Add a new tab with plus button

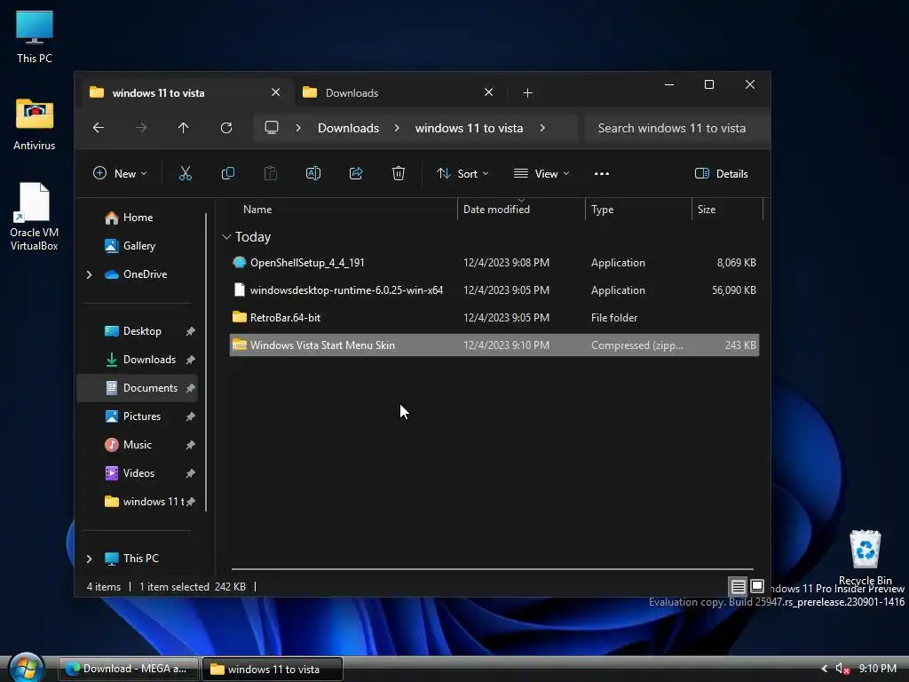pos(527,92)
